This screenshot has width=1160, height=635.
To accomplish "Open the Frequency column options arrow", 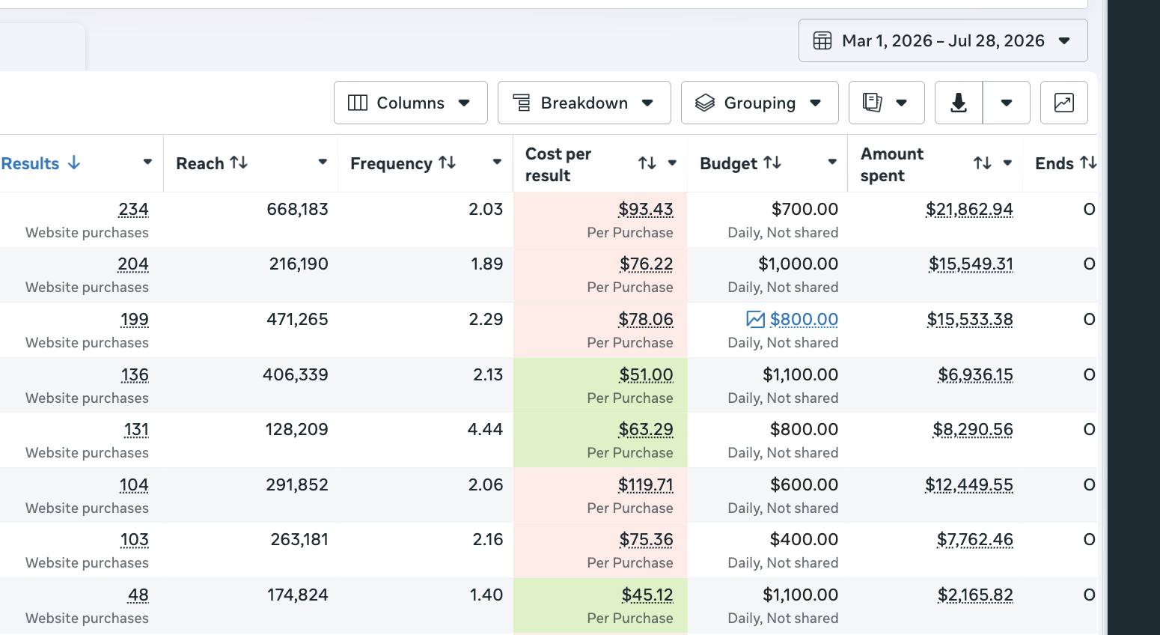I will pyautogui.click(x=497, y=162).
